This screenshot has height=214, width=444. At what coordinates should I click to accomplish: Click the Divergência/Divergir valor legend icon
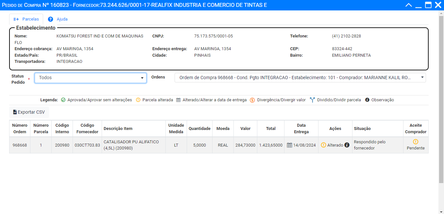click(252, 100)
